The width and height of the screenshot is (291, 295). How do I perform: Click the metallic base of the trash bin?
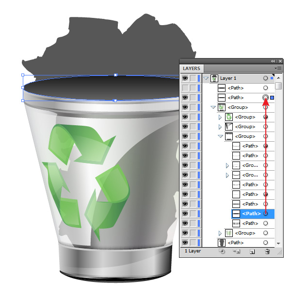[115, 264]
